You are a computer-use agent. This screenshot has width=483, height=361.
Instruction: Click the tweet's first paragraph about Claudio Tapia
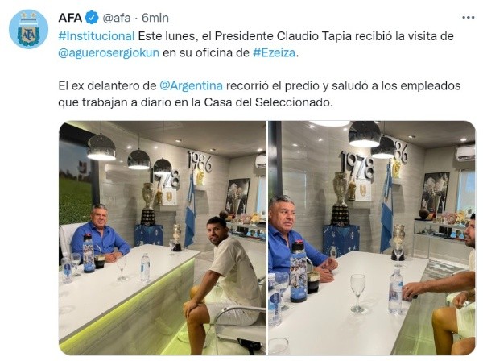pyautogui.click(x=256, y=44)
